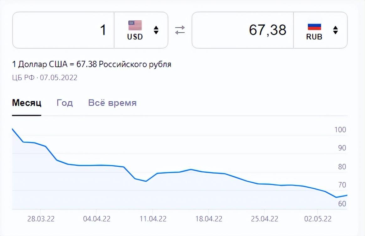Click the USD amount input field

[x=63, y=30]
